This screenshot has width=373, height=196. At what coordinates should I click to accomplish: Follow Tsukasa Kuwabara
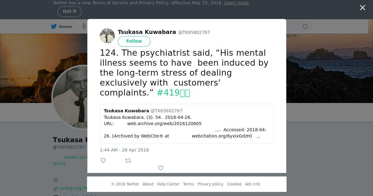134,41
